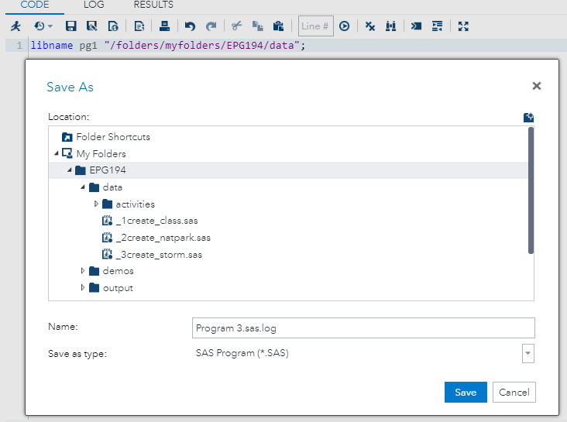Click the go-to-line arrow button
Image resolution: width=567 pixels, height=422 pixels.
344,26
